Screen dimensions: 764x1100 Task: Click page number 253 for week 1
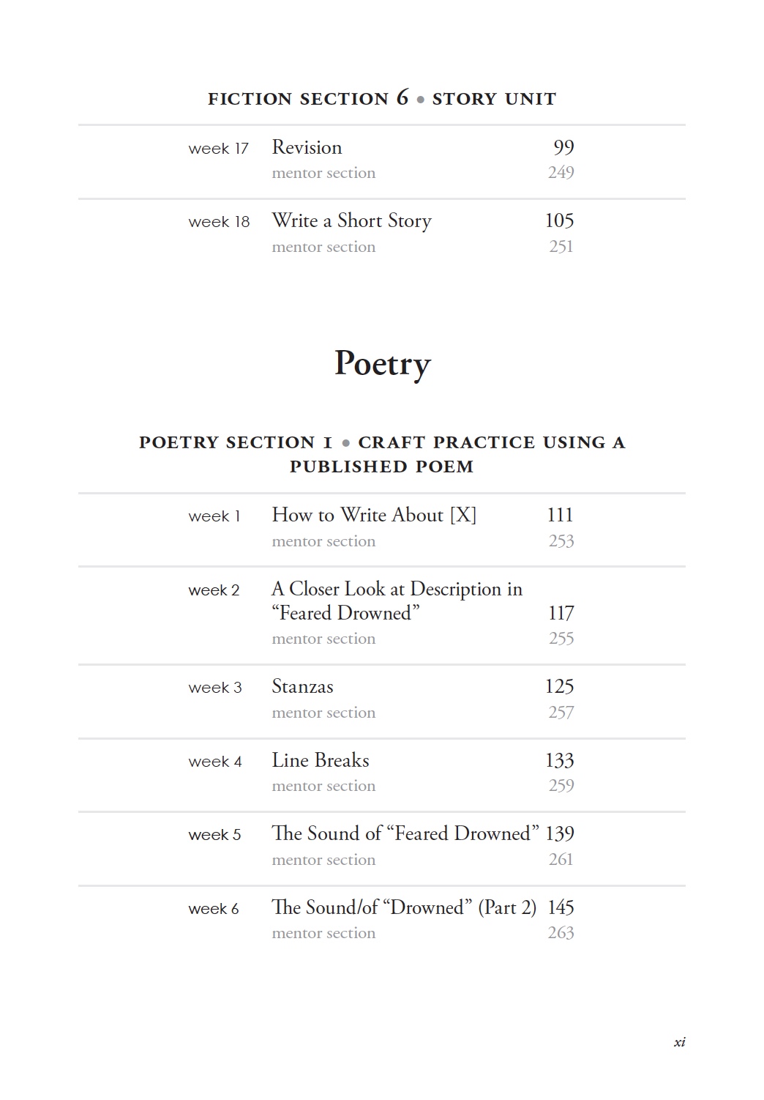coord(561,541)
